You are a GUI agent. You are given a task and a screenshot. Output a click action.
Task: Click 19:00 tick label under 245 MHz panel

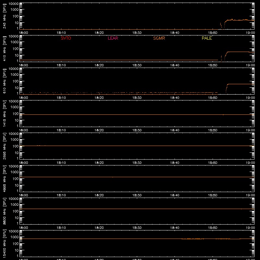tap(250, 33)
